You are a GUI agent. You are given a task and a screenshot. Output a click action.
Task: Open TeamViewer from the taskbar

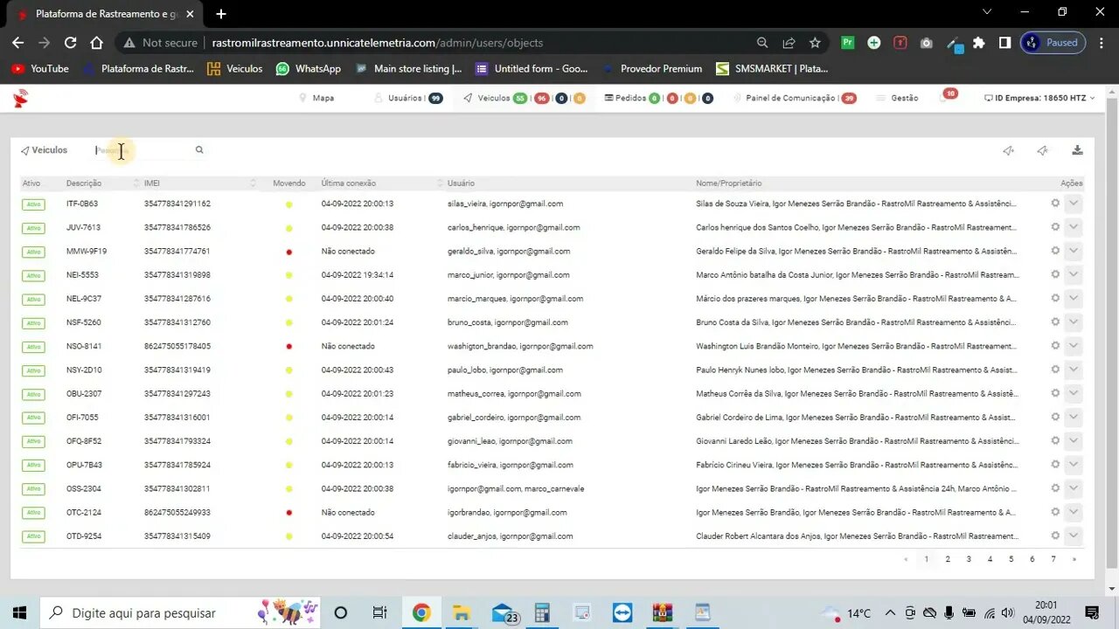[622, 612]
